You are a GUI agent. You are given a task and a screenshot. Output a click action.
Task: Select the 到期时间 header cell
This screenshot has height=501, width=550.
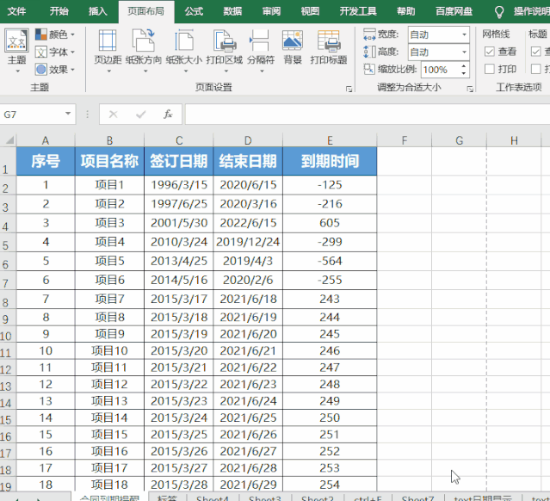point(330,161)
